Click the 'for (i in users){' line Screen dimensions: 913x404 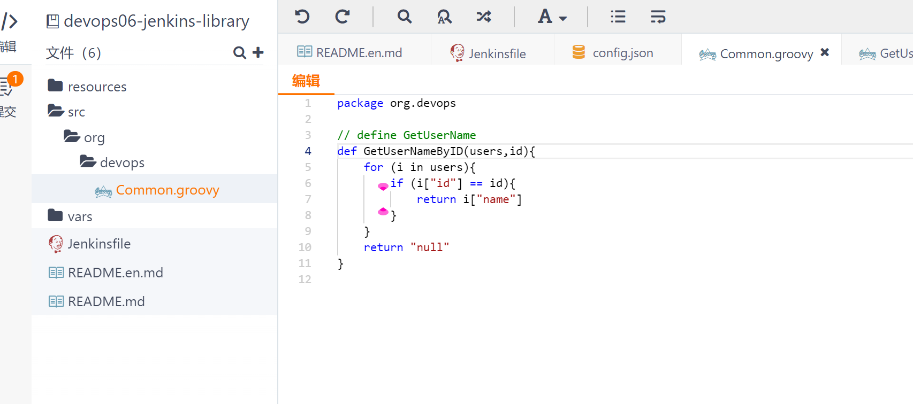pos(420,167)
